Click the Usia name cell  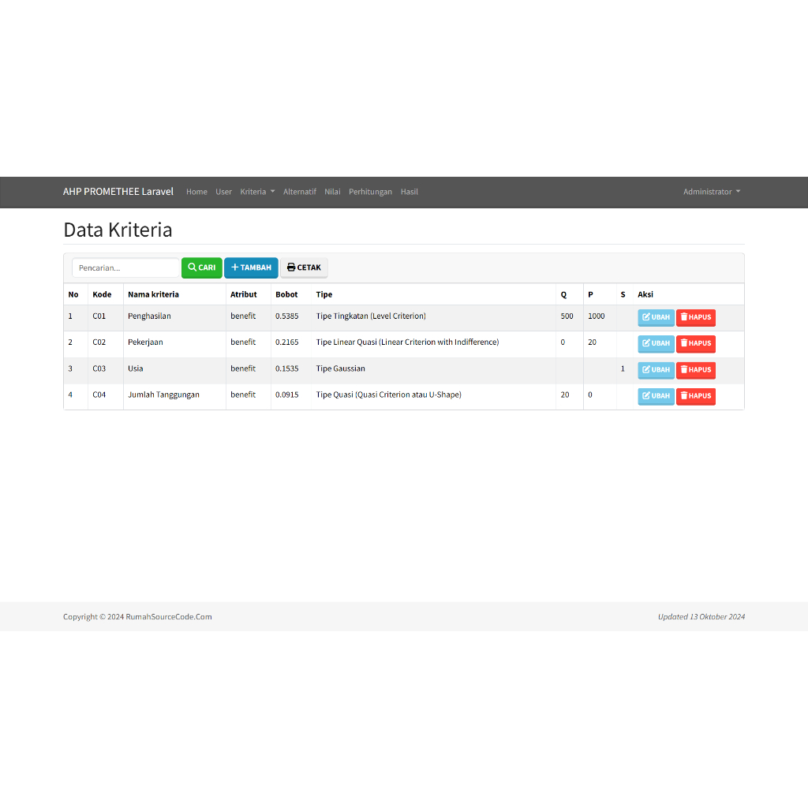point(136,369)
